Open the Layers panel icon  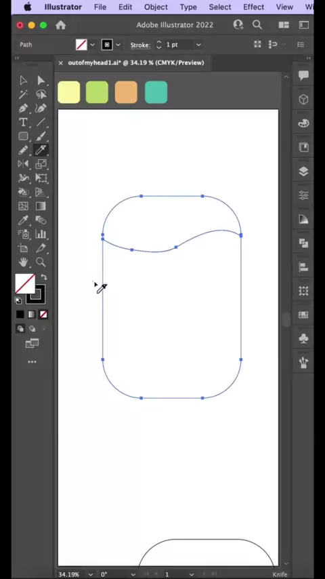pyautogui.click(x=303, y=172)
